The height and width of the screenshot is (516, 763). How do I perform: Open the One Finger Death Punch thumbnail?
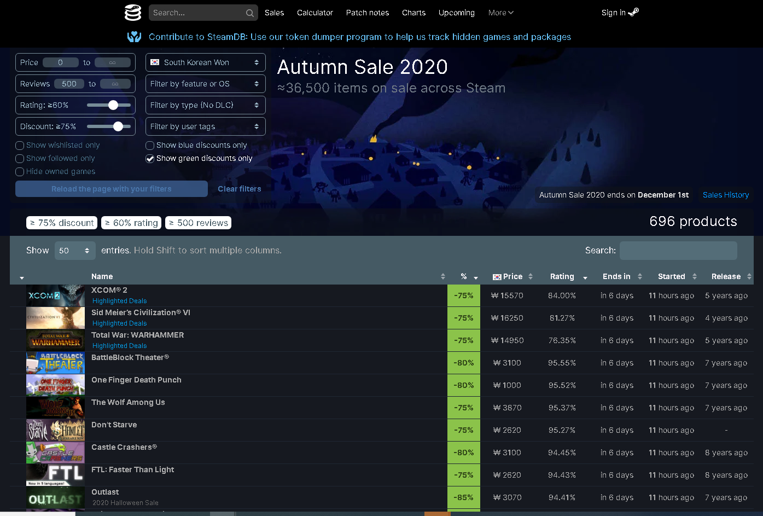click(55, 385)
